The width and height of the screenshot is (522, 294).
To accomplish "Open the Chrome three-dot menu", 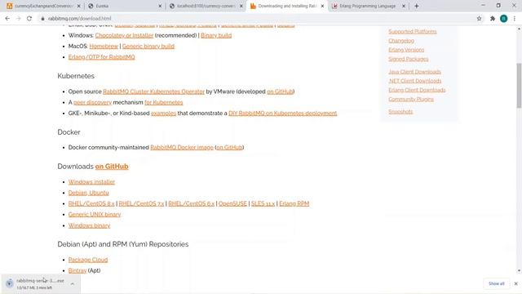I will pos(515,19).
